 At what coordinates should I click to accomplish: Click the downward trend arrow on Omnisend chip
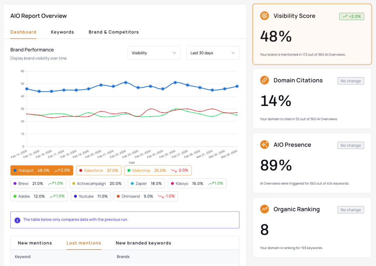click(160, 196)
